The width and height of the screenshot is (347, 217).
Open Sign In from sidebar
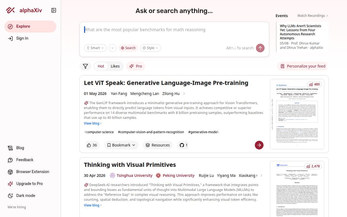click(30, 38)
